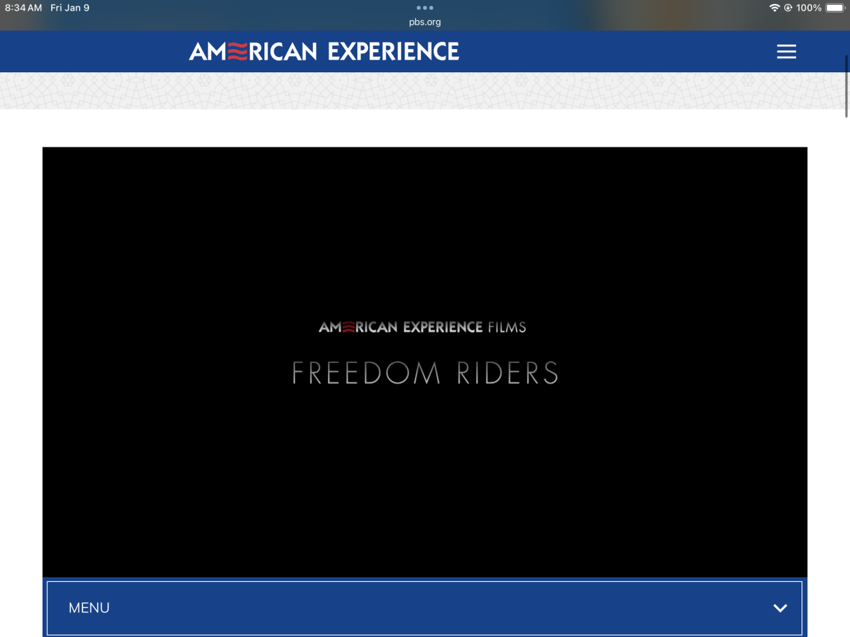Click the page scrollbar on right edge

(x=846, y=86)
